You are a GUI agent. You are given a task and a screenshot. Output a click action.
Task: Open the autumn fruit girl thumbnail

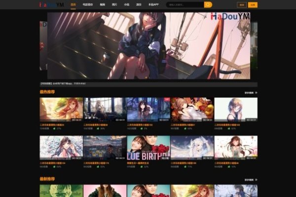tap(192, 109)
